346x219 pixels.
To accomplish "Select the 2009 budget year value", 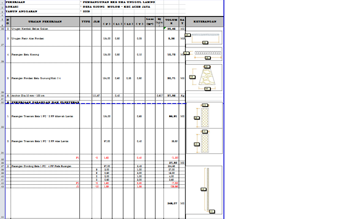I will click(86, 11).
